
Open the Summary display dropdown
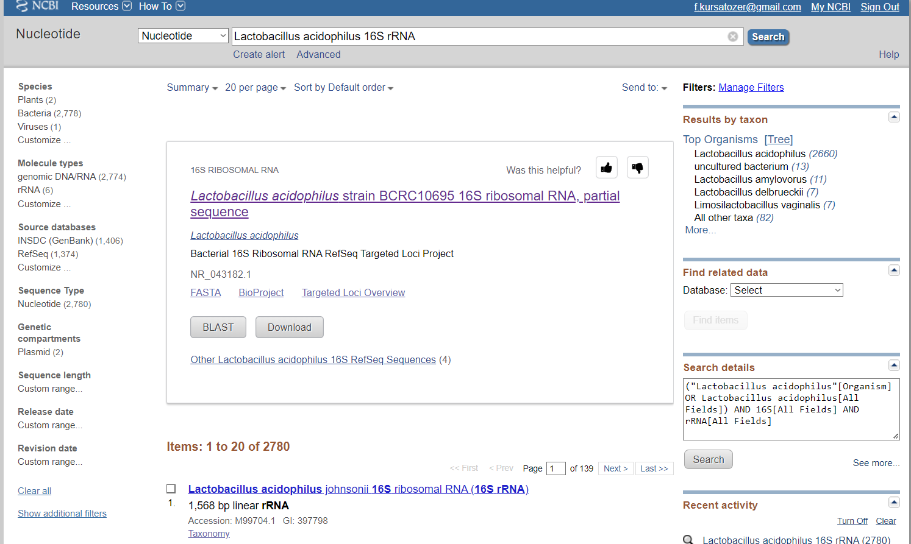[192, 88]
